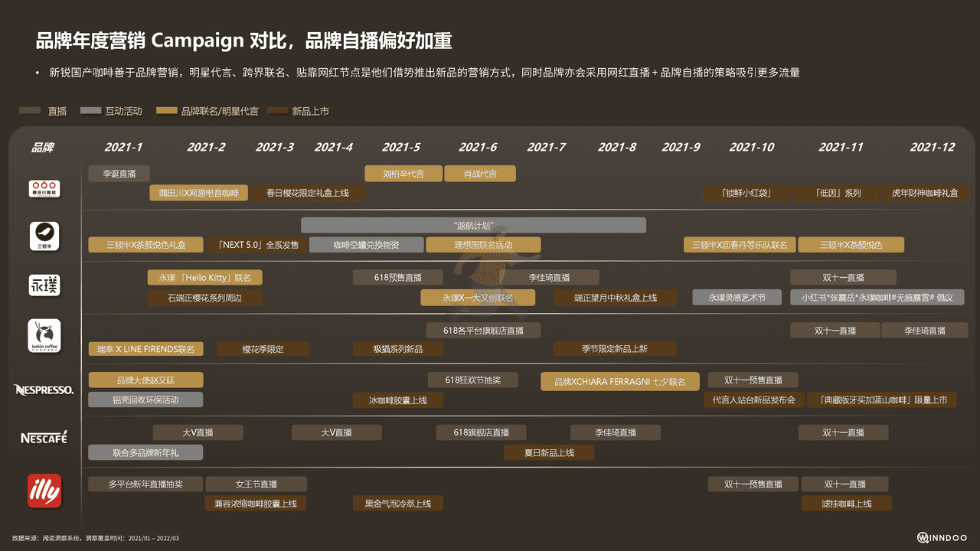This screenshot has height=551, width=980.
Task: Select the 2021-9 month column header
Action: coord(681,147)
